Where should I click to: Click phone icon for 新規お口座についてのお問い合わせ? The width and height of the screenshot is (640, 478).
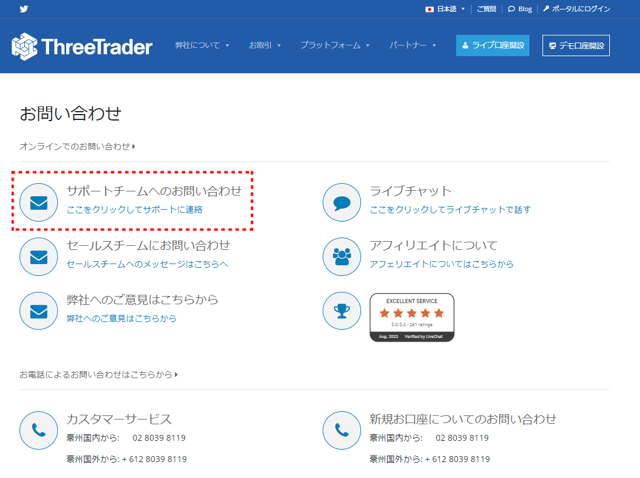tap(342, 430)
